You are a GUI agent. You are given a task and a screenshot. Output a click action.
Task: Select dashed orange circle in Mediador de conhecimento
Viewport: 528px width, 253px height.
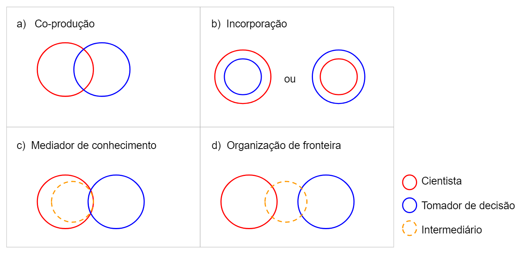pos(72,202)
